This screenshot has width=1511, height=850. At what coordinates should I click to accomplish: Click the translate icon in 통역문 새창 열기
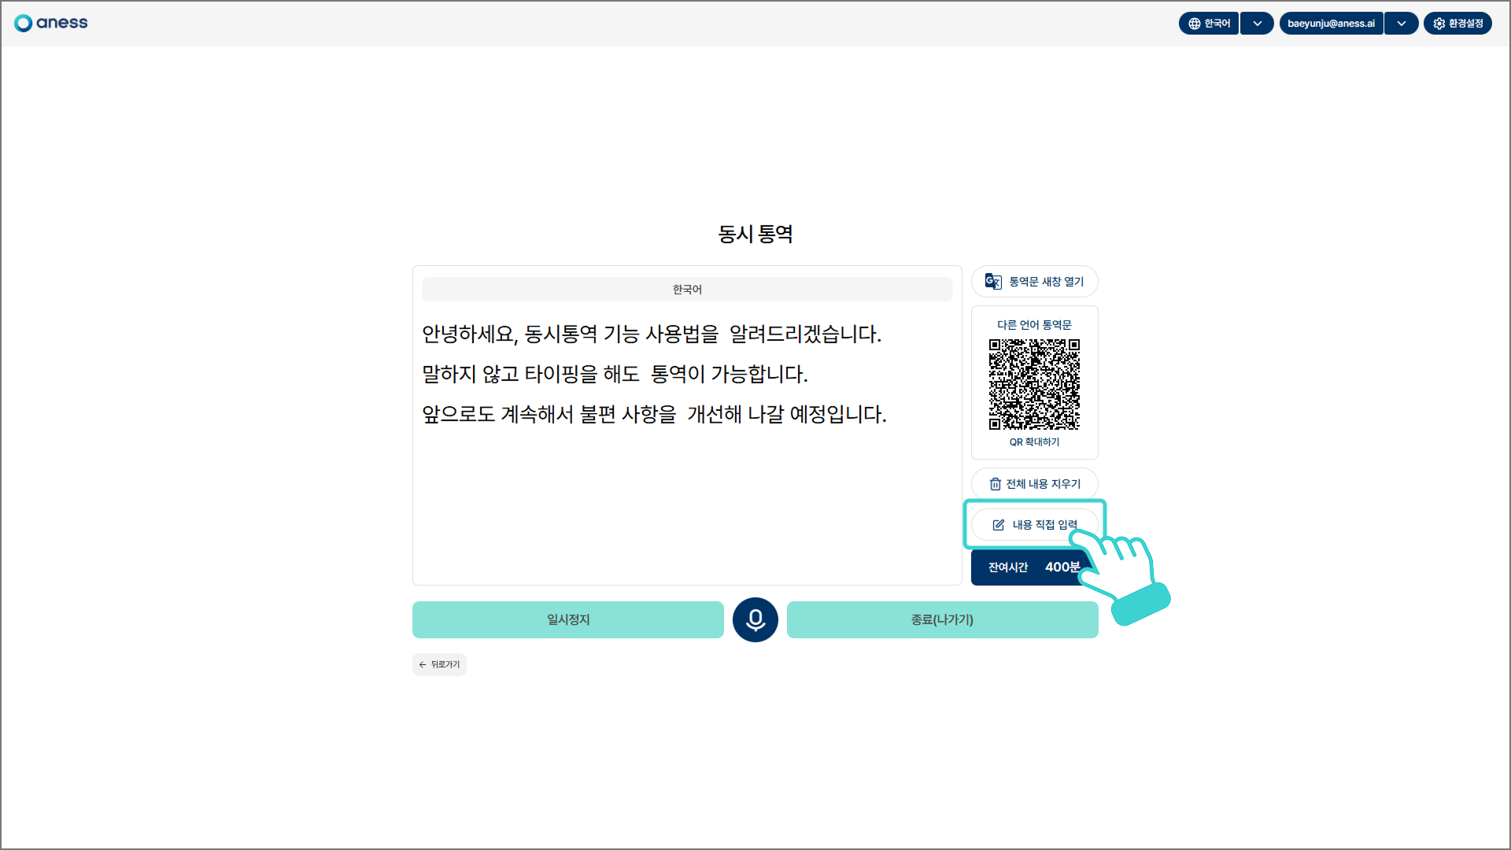pyautogui.click(x=993, y=282)
